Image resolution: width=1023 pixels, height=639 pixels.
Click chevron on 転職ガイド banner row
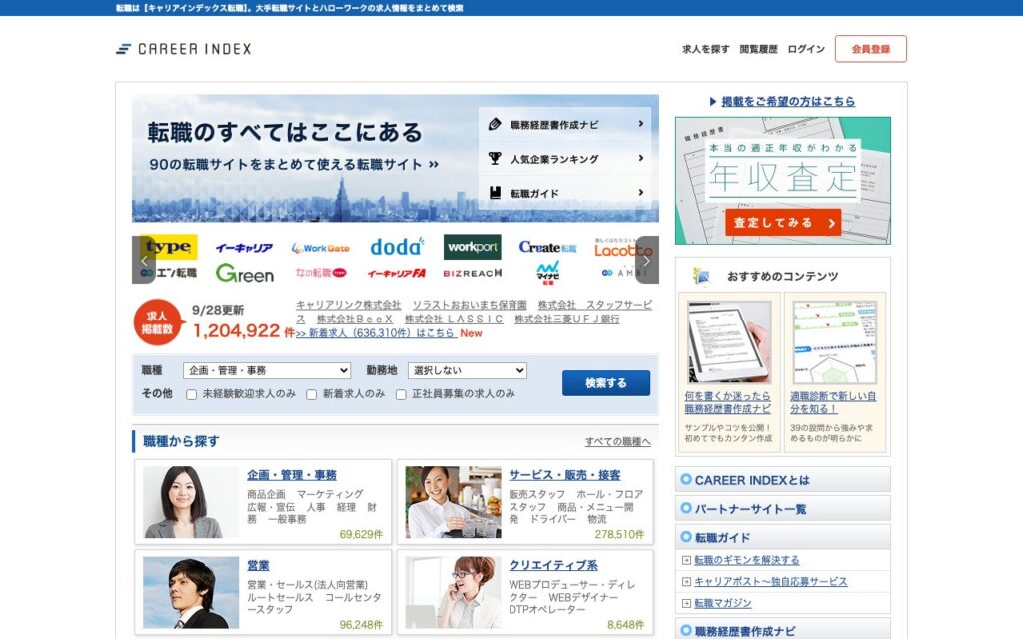click(640, 193)
